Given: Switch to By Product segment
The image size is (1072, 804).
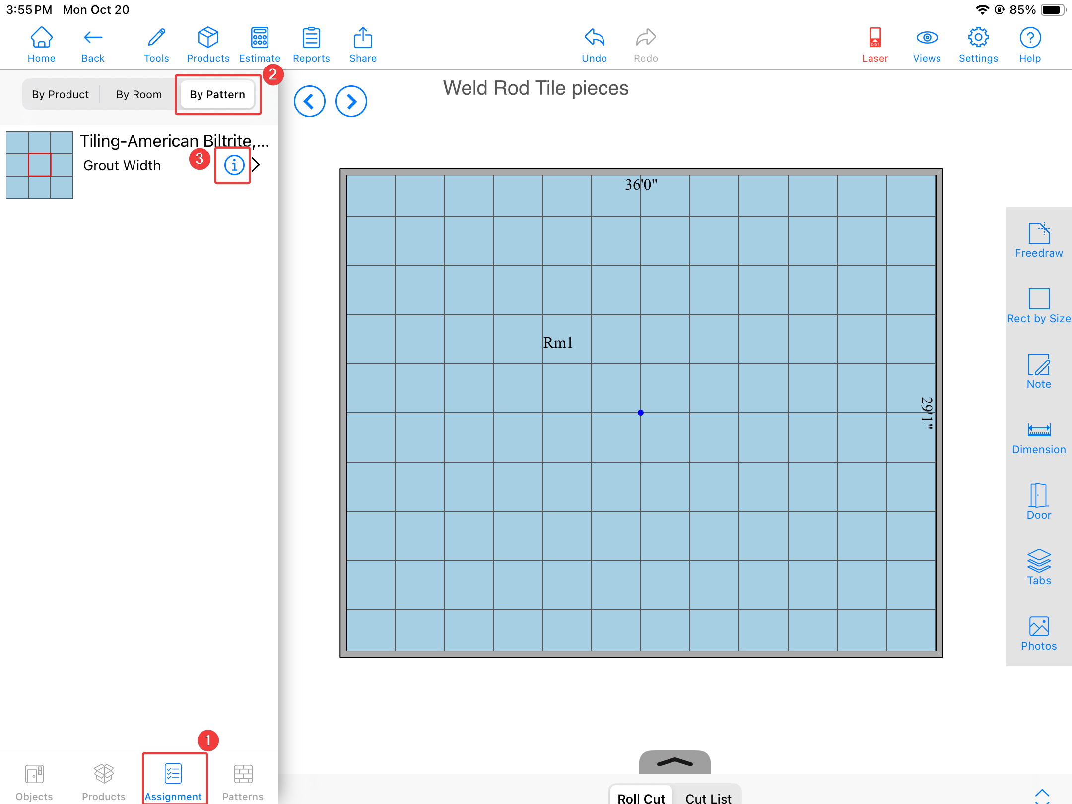Looking at the screenshot, I should (x=61, y=94).
